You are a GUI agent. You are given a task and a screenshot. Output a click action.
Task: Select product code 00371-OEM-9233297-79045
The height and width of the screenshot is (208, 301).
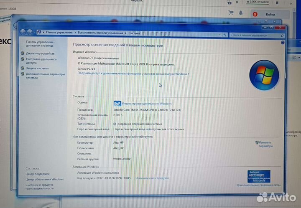pyautogui.click(x=113, y=178)
